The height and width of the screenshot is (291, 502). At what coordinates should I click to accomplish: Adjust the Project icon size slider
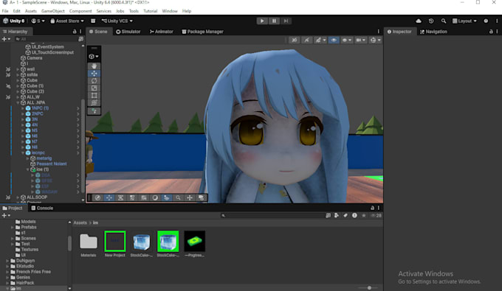[369, 288]
